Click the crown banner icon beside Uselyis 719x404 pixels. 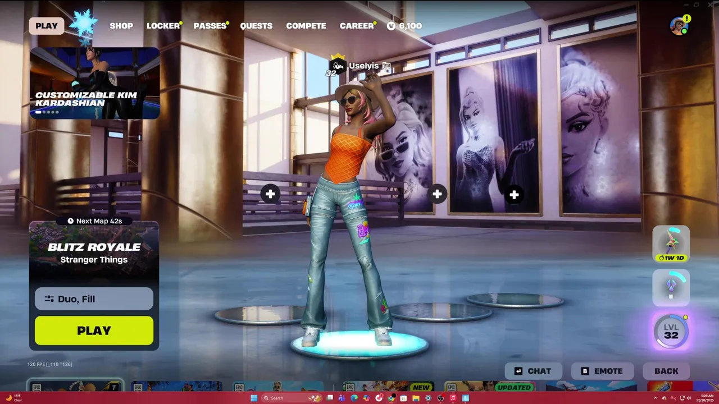click(x=337, y=65)
